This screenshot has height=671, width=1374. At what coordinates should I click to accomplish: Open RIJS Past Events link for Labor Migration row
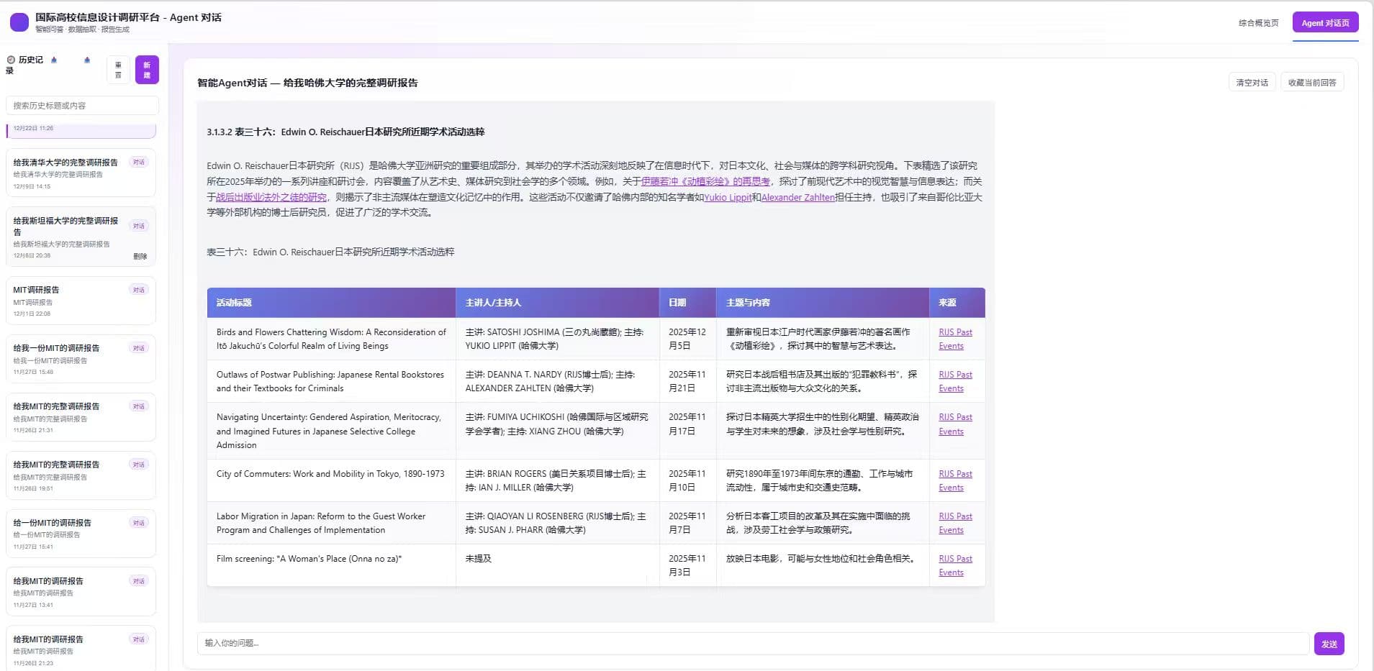tap(955, 523)
